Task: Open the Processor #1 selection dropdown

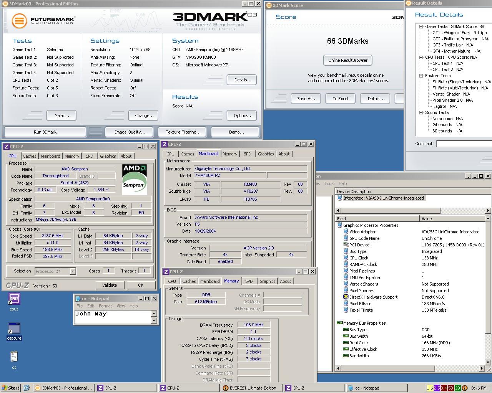Action: [73, 271]
